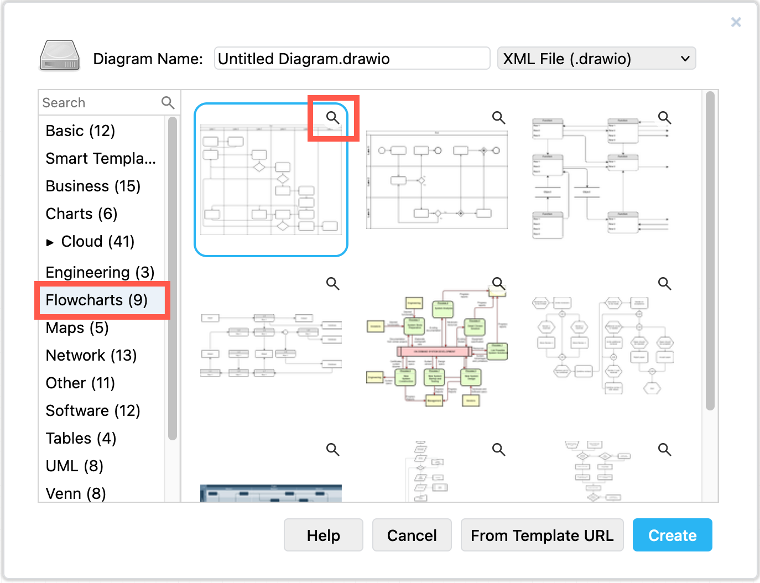Preview the colored SDLC flowchart template
760x583 pixels.
[498, 283]
